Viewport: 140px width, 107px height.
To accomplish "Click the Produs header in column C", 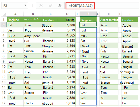I will 51,19.
